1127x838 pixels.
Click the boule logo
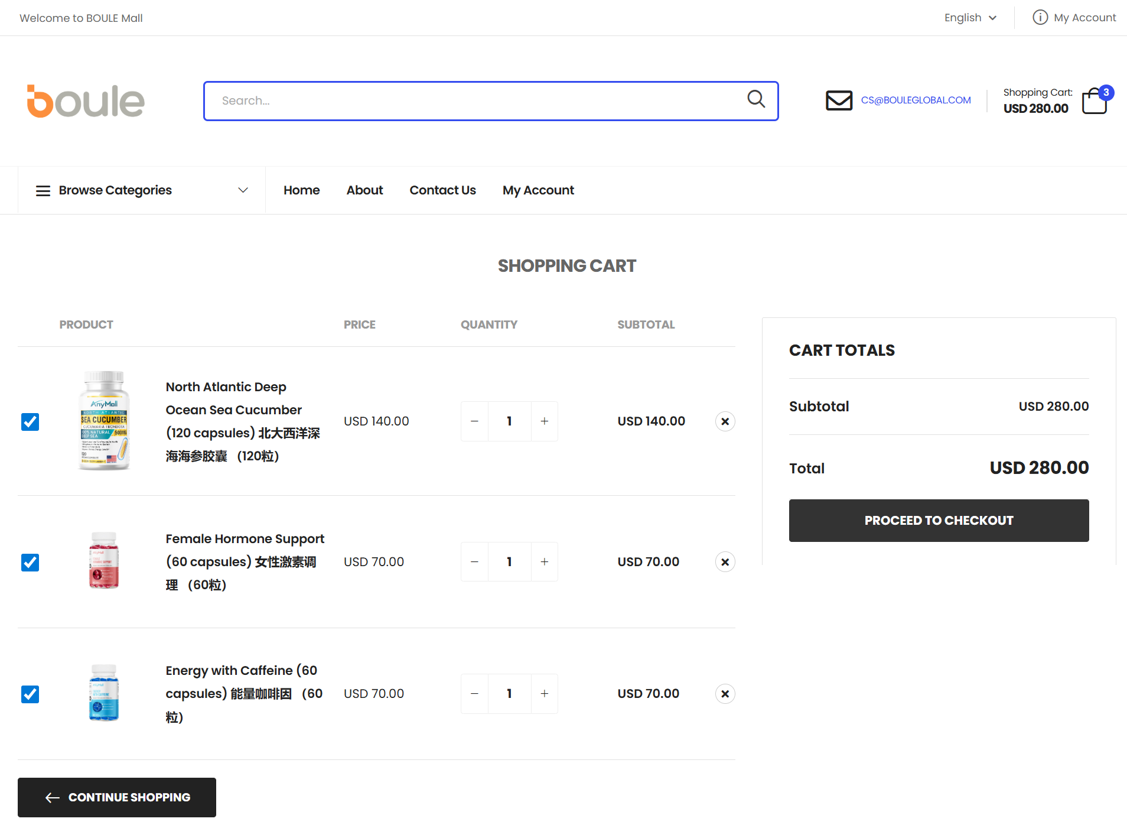pos(86,101)
